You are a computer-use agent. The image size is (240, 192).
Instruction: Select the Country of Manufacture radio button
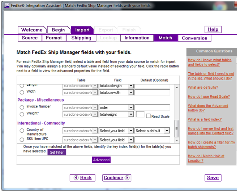click(22, 131)
